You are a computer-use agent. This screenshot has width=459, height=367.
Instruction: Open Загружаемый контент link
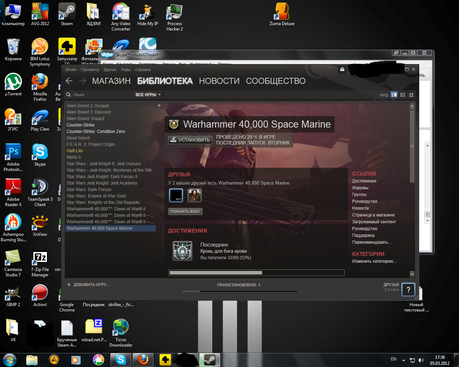coord(374,222)
